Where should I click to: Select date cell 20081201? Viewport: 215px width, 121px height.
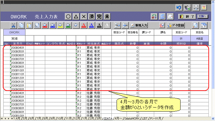click(x=17, y=78)
